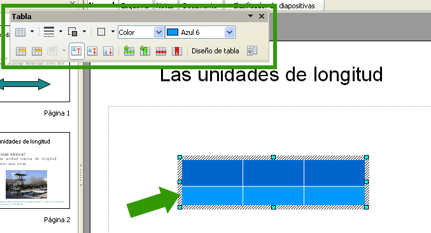431x233 pixels.
Task: Expand the Azul 6 color dropdown
Action: (229, 32)
